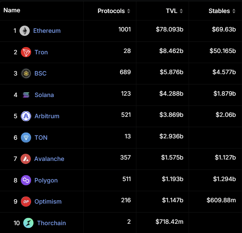242x233 pixels.
Task: Open the Thorchain chain link
Action: click(51, 223)
